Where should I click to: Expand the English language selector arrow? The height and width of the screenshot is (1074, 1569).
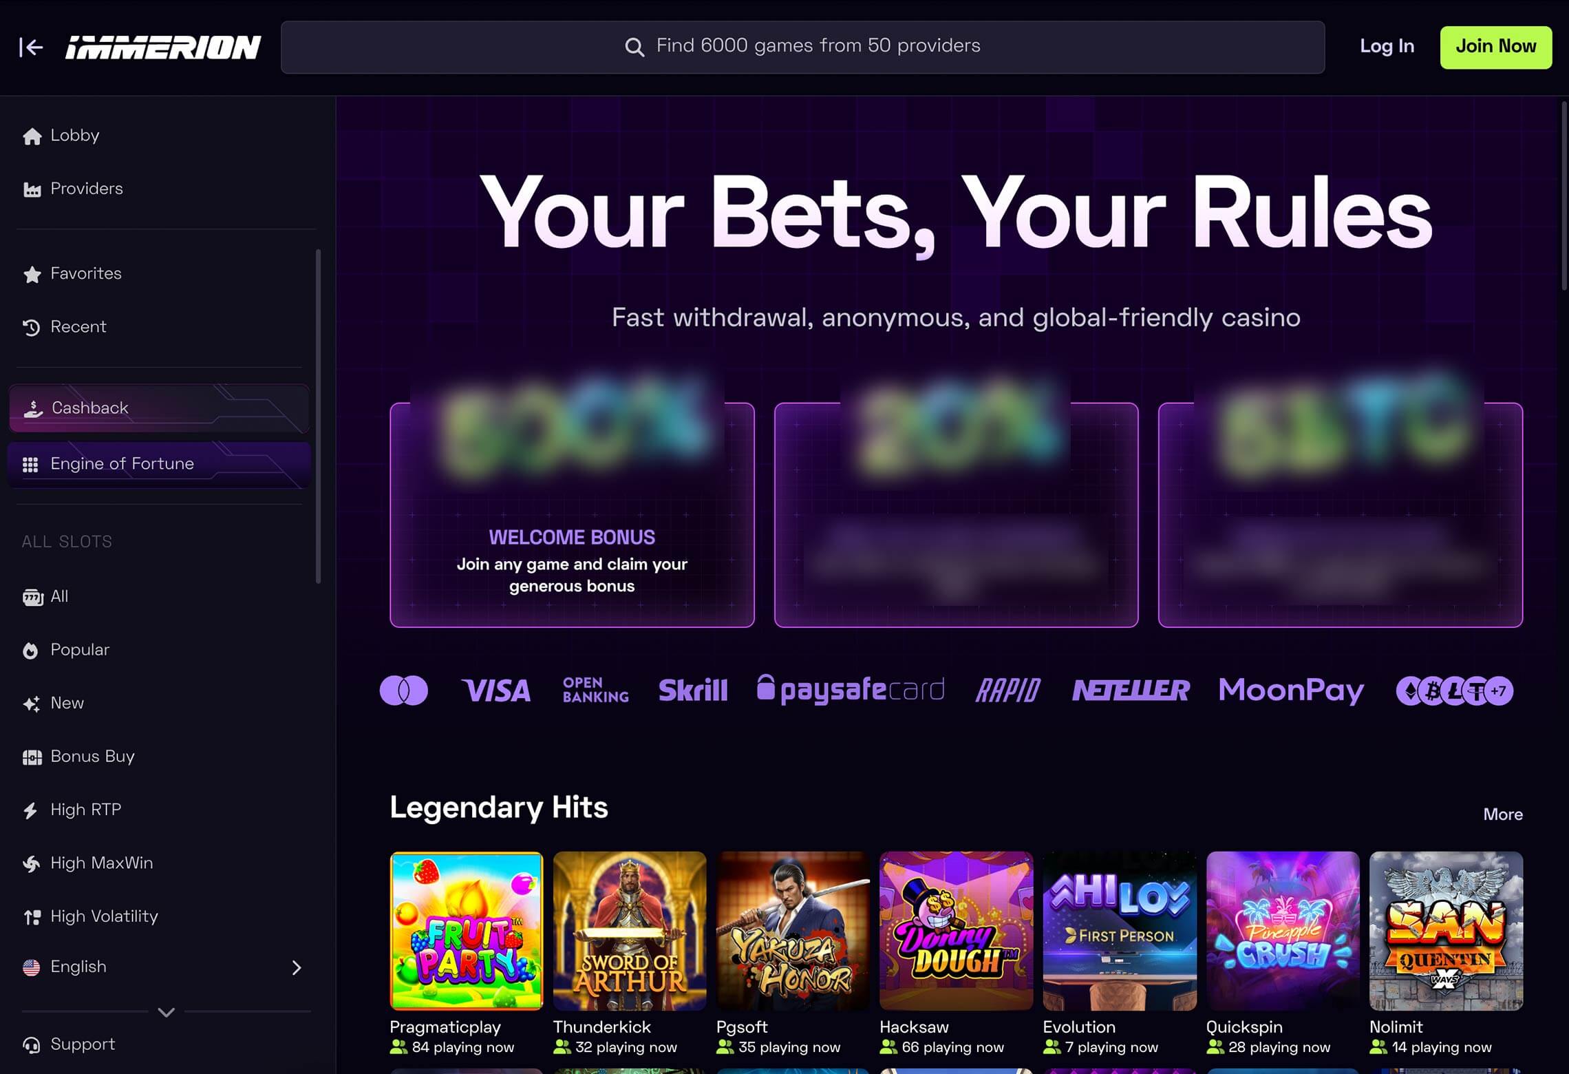coord(297,967)
